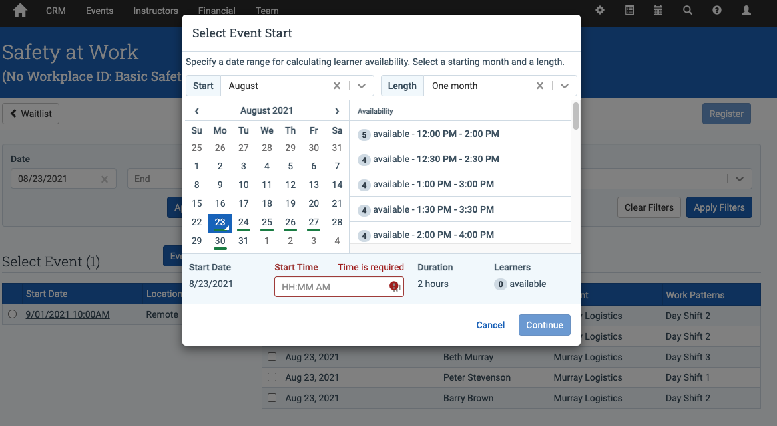
Task: Click the Register button
Action: click(x=726, y=114)
